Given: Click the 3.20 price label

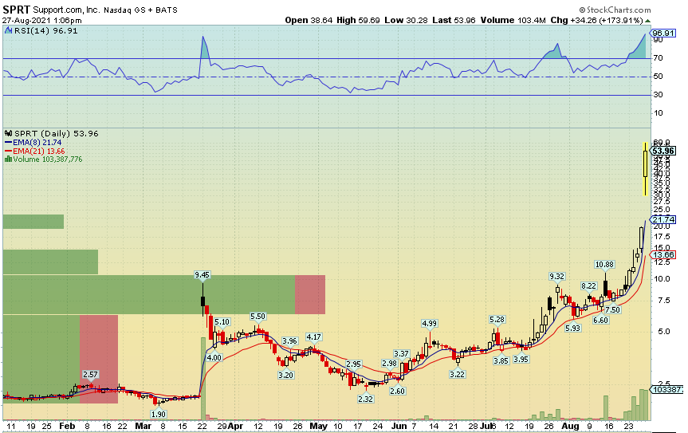Looking at the screenshot, I should (285, 375).
